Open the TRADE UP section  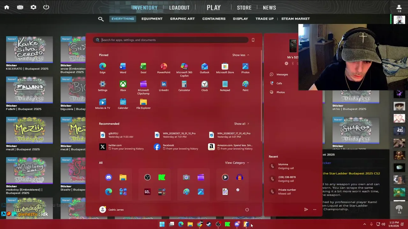(265, 19)
